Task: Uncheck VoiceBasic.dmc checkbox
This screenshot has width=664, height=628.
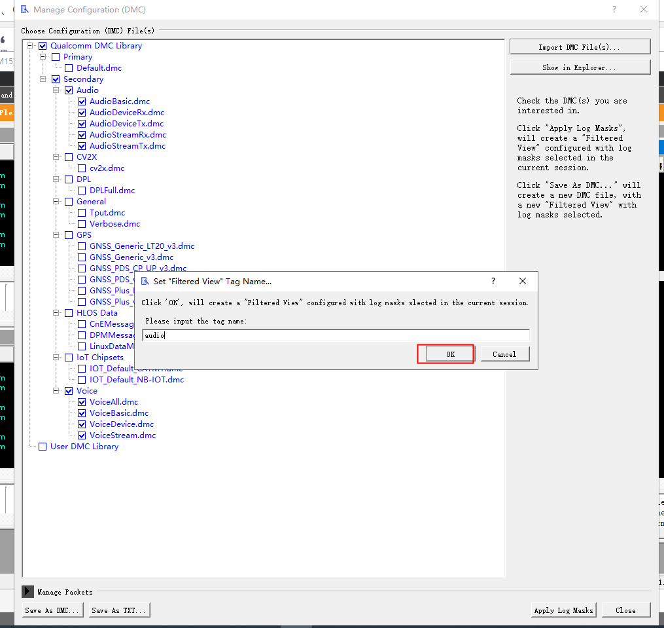Action: [82, 413]
